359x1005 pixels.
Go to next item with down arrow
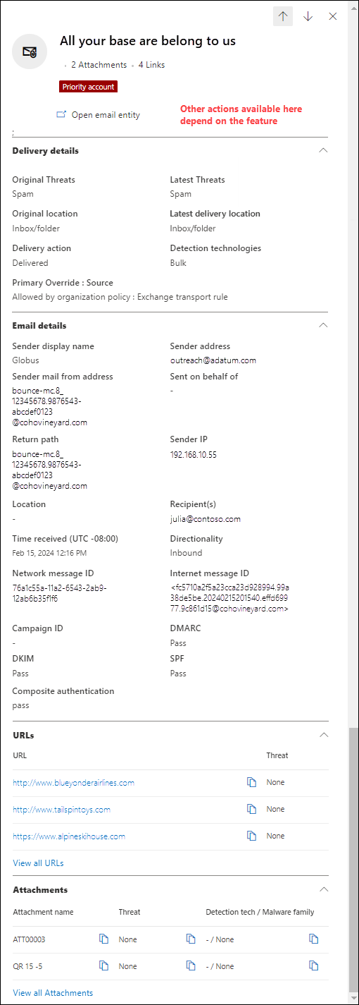[x=308, y=16]
